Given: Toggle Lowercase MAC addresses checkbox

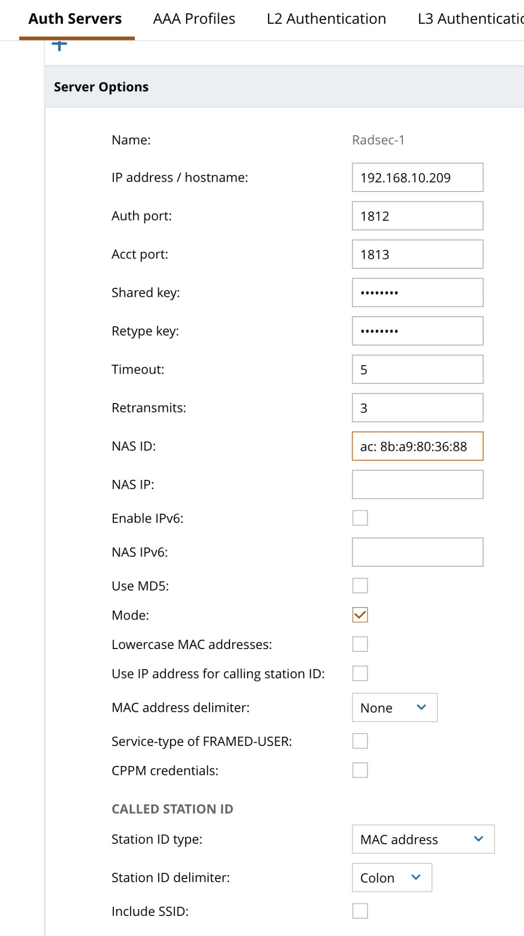Looking at the screenshot, I should click(x=360, y=644).
